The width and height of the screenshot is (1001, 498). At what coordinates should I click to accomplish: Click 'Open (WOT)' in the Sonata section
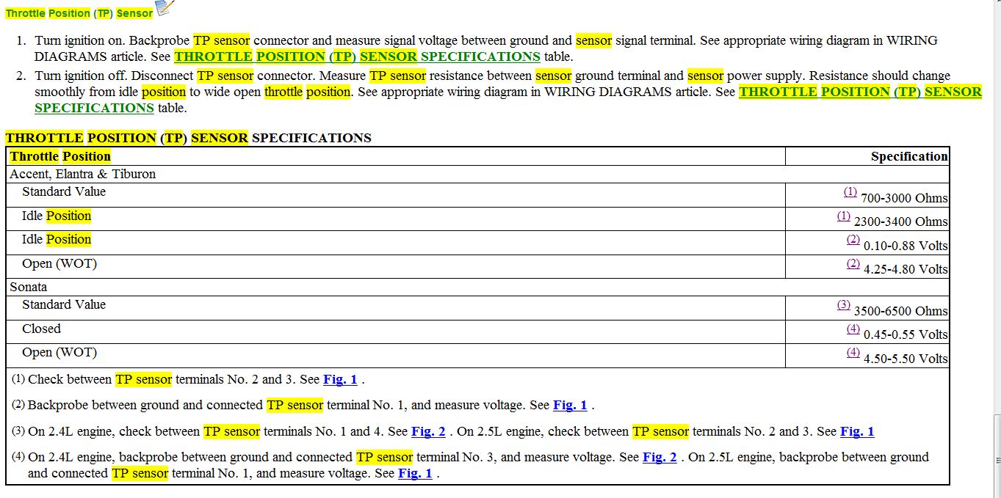pos(59,353)
